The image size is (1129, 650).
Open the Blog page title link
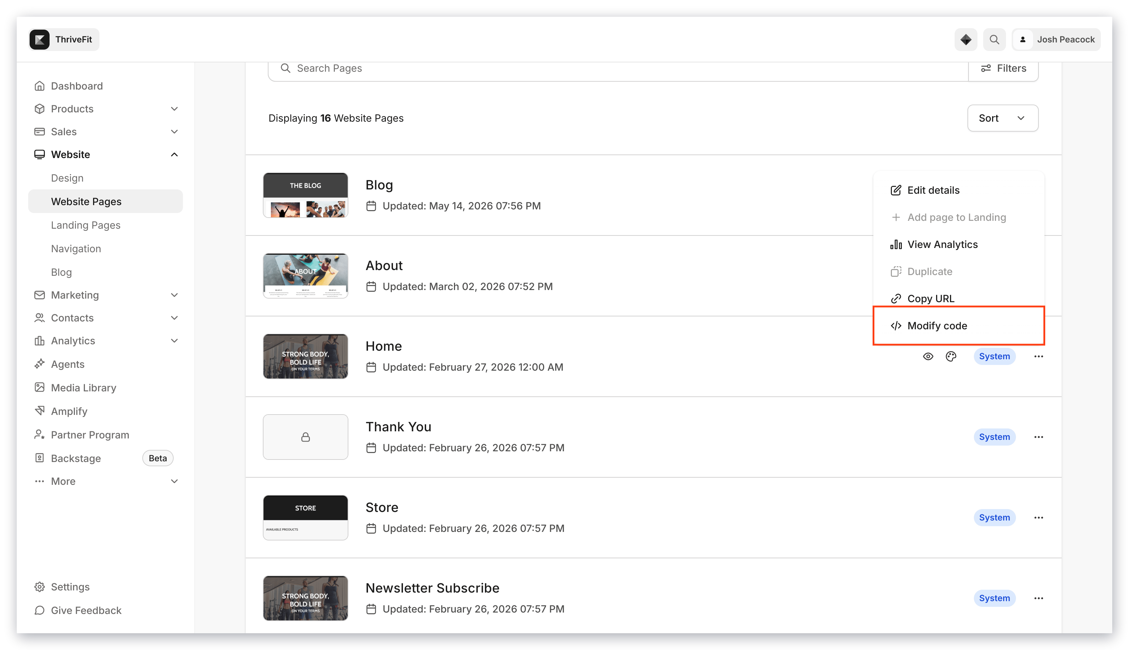coord(379,185)
